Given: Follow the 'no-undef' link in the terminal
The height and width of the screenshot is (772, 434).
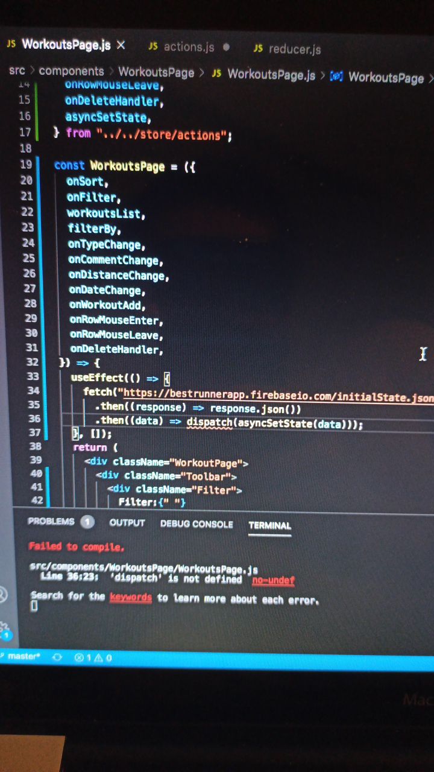Looking at the screenshot, I should 273,581.
